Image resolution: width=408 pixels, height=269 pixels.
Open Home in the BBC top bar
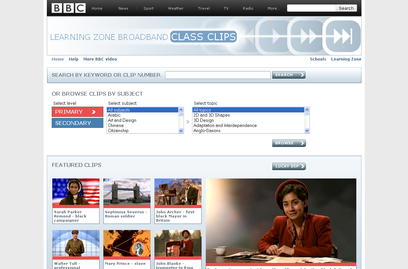click(97, 8)
